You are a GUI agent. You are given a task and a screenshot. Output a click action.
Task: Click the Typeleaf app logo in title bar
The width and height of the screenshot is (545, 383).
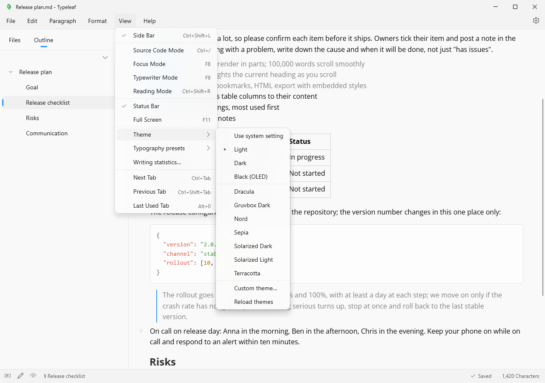click(x=9, y=7)
